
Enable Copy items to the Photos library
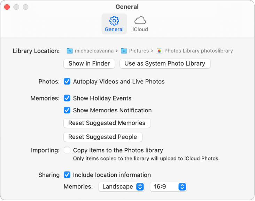click(67, 150)
